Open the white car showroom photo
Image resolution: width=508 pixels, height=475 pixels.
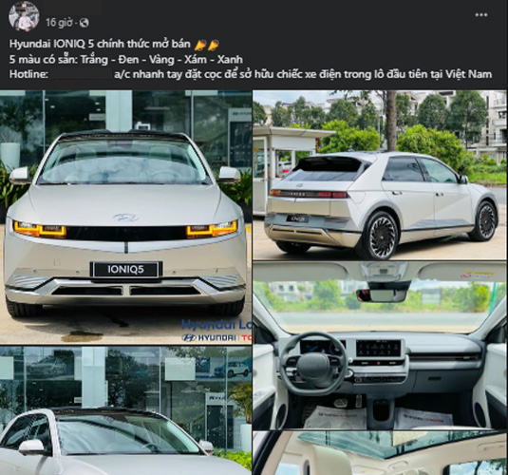125,410
